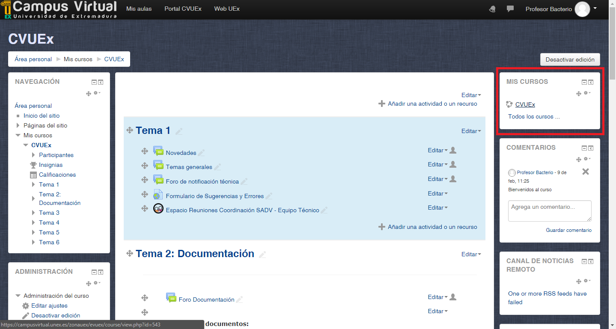616x329 pixels.
Task: Click group mode icon for Temas generales
Action: click(x=453, y=165)
